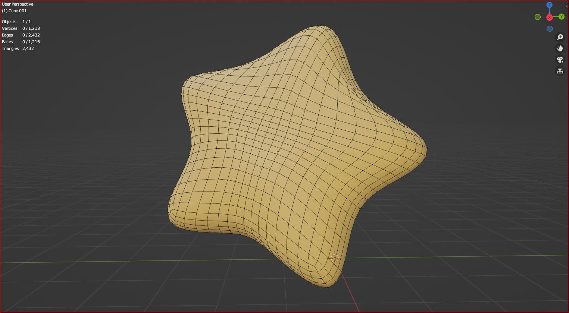The width and height of the screenshot is (569, 313).
Task: Click the 3D cursor on the star mesh
Action: [x=335, y=259]
